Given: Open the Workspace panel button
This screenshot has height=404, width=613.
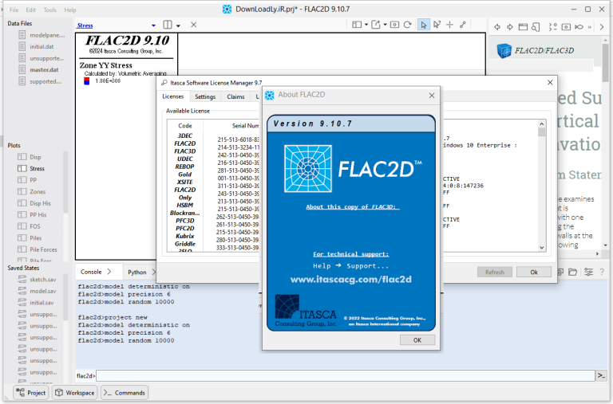Looking at the screenshot, I should pos(75,393).
